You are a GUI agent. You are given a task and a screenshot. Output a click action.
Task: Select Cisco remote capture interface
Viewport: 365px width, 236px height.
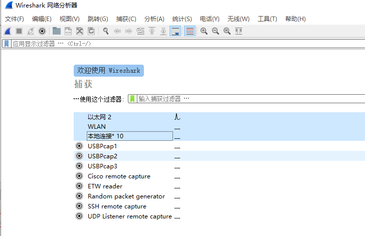[219, 176]
